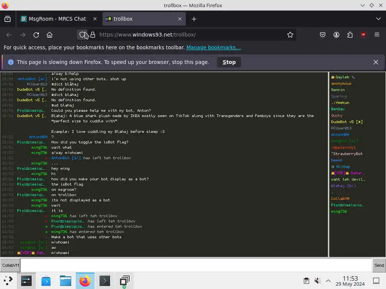This screenshot has height=289, width=386.
Task: Click the CollabVM nickname button
Action: pos(10,265)
